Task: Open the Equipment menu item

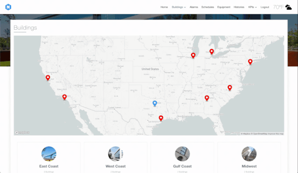Action: pos(224,7)
